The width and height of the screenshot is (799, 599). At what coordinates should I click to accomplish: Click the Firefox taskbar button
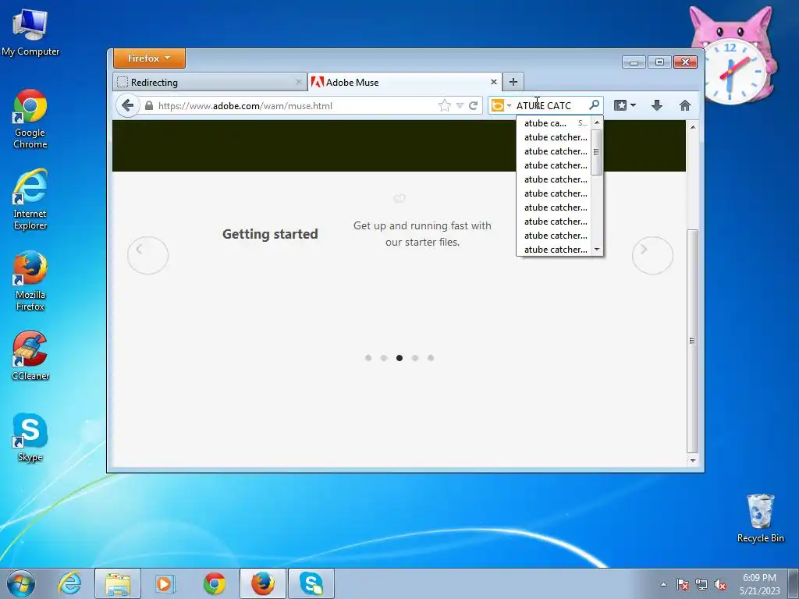click(x=263, y=583)
